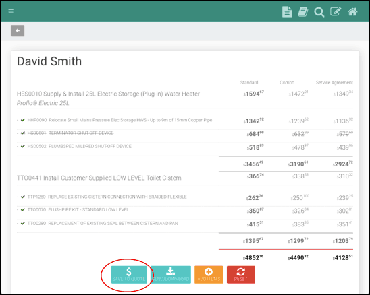Select Combo subtotal $3190
Image resolution: width=370 pixels, height=295 pixels.
(x=298, y=164)
